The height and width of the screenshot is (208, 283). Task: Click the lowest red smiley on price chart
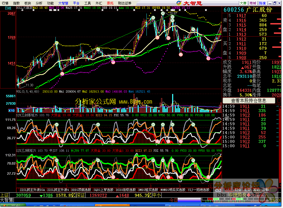coord(62,74)
